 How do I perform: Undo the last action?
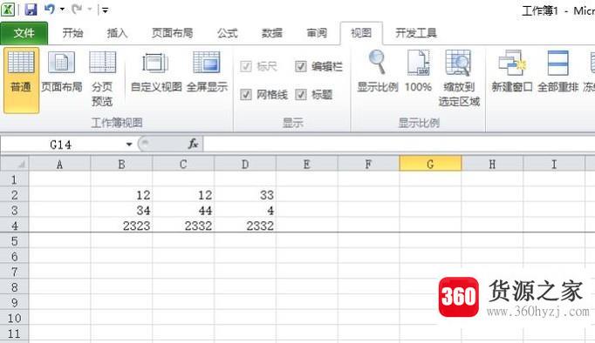tap(50, 9)
